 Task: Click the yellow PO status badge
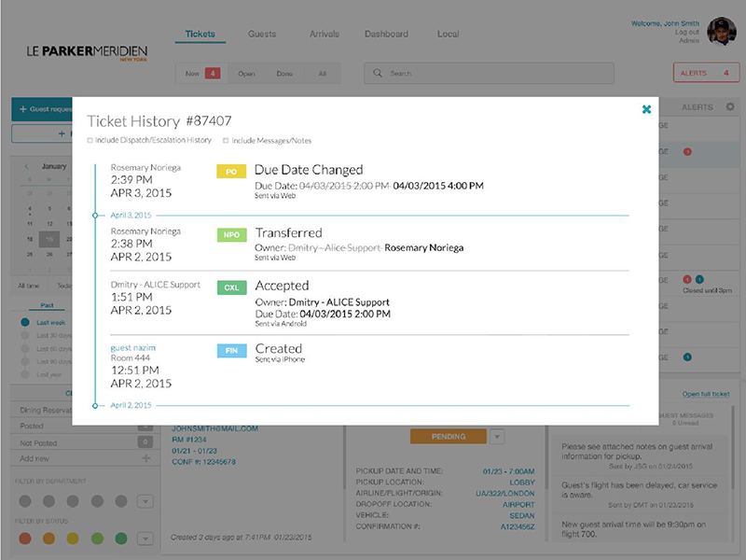230,172
